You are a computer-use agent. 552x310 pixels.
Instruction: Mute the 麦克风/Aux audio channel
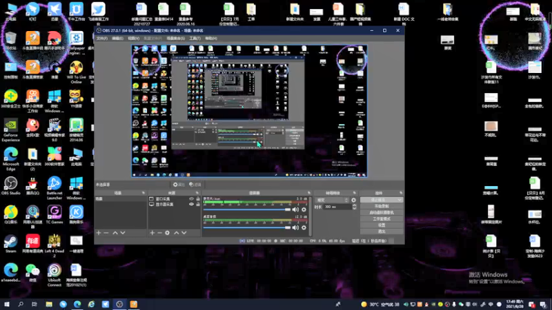coord(295,209)
